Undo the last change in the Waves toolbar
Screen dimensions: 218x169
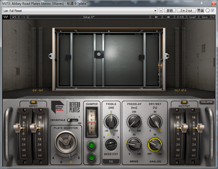(14, 17)
